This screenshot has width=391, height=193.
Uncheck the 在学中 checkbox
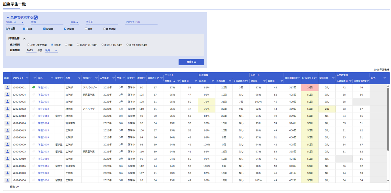coord(24,29)
